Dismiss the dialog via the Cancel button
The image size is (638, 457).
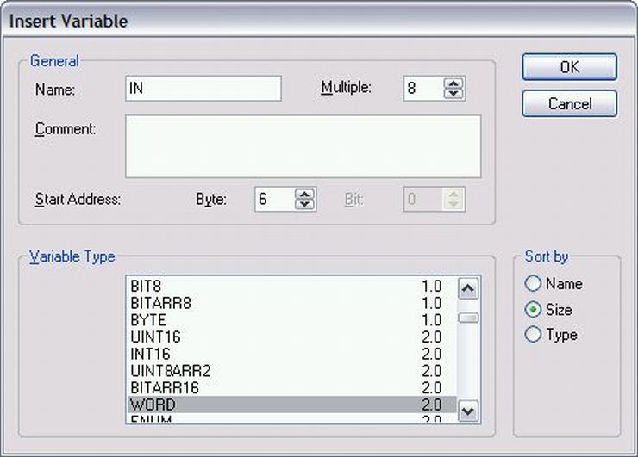pyautogui.click(x=569, y=103)
